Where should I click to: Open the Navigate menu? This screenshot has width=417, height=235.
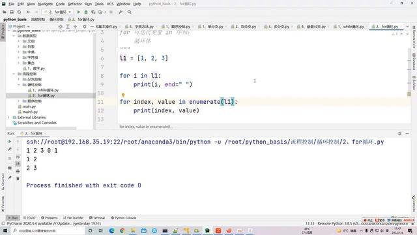(45, 4)
